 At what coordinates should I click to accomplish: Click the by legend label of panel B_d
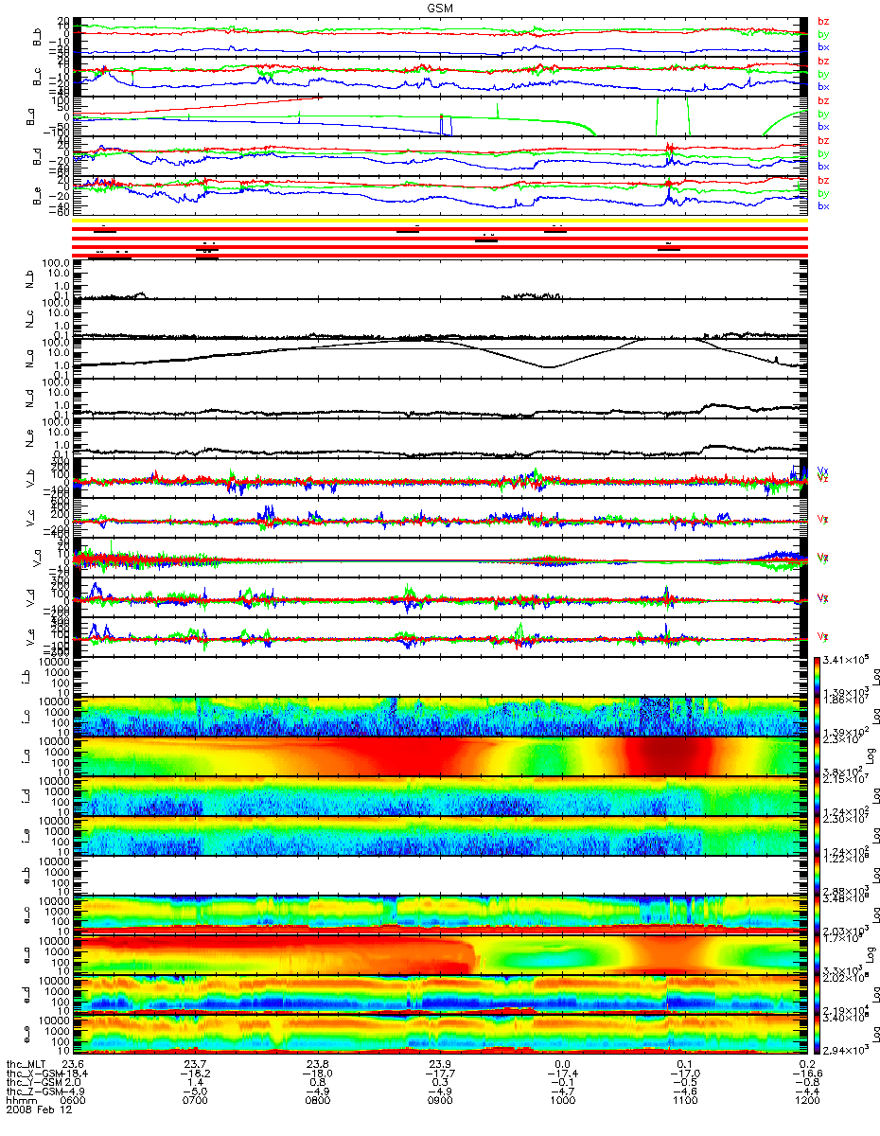tap(823, 153)
